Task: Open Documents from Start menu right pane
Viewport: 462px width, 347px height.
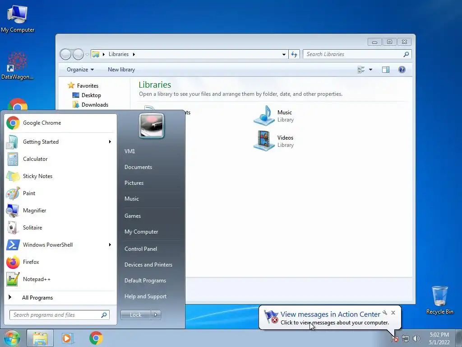Action: [138, 167]
